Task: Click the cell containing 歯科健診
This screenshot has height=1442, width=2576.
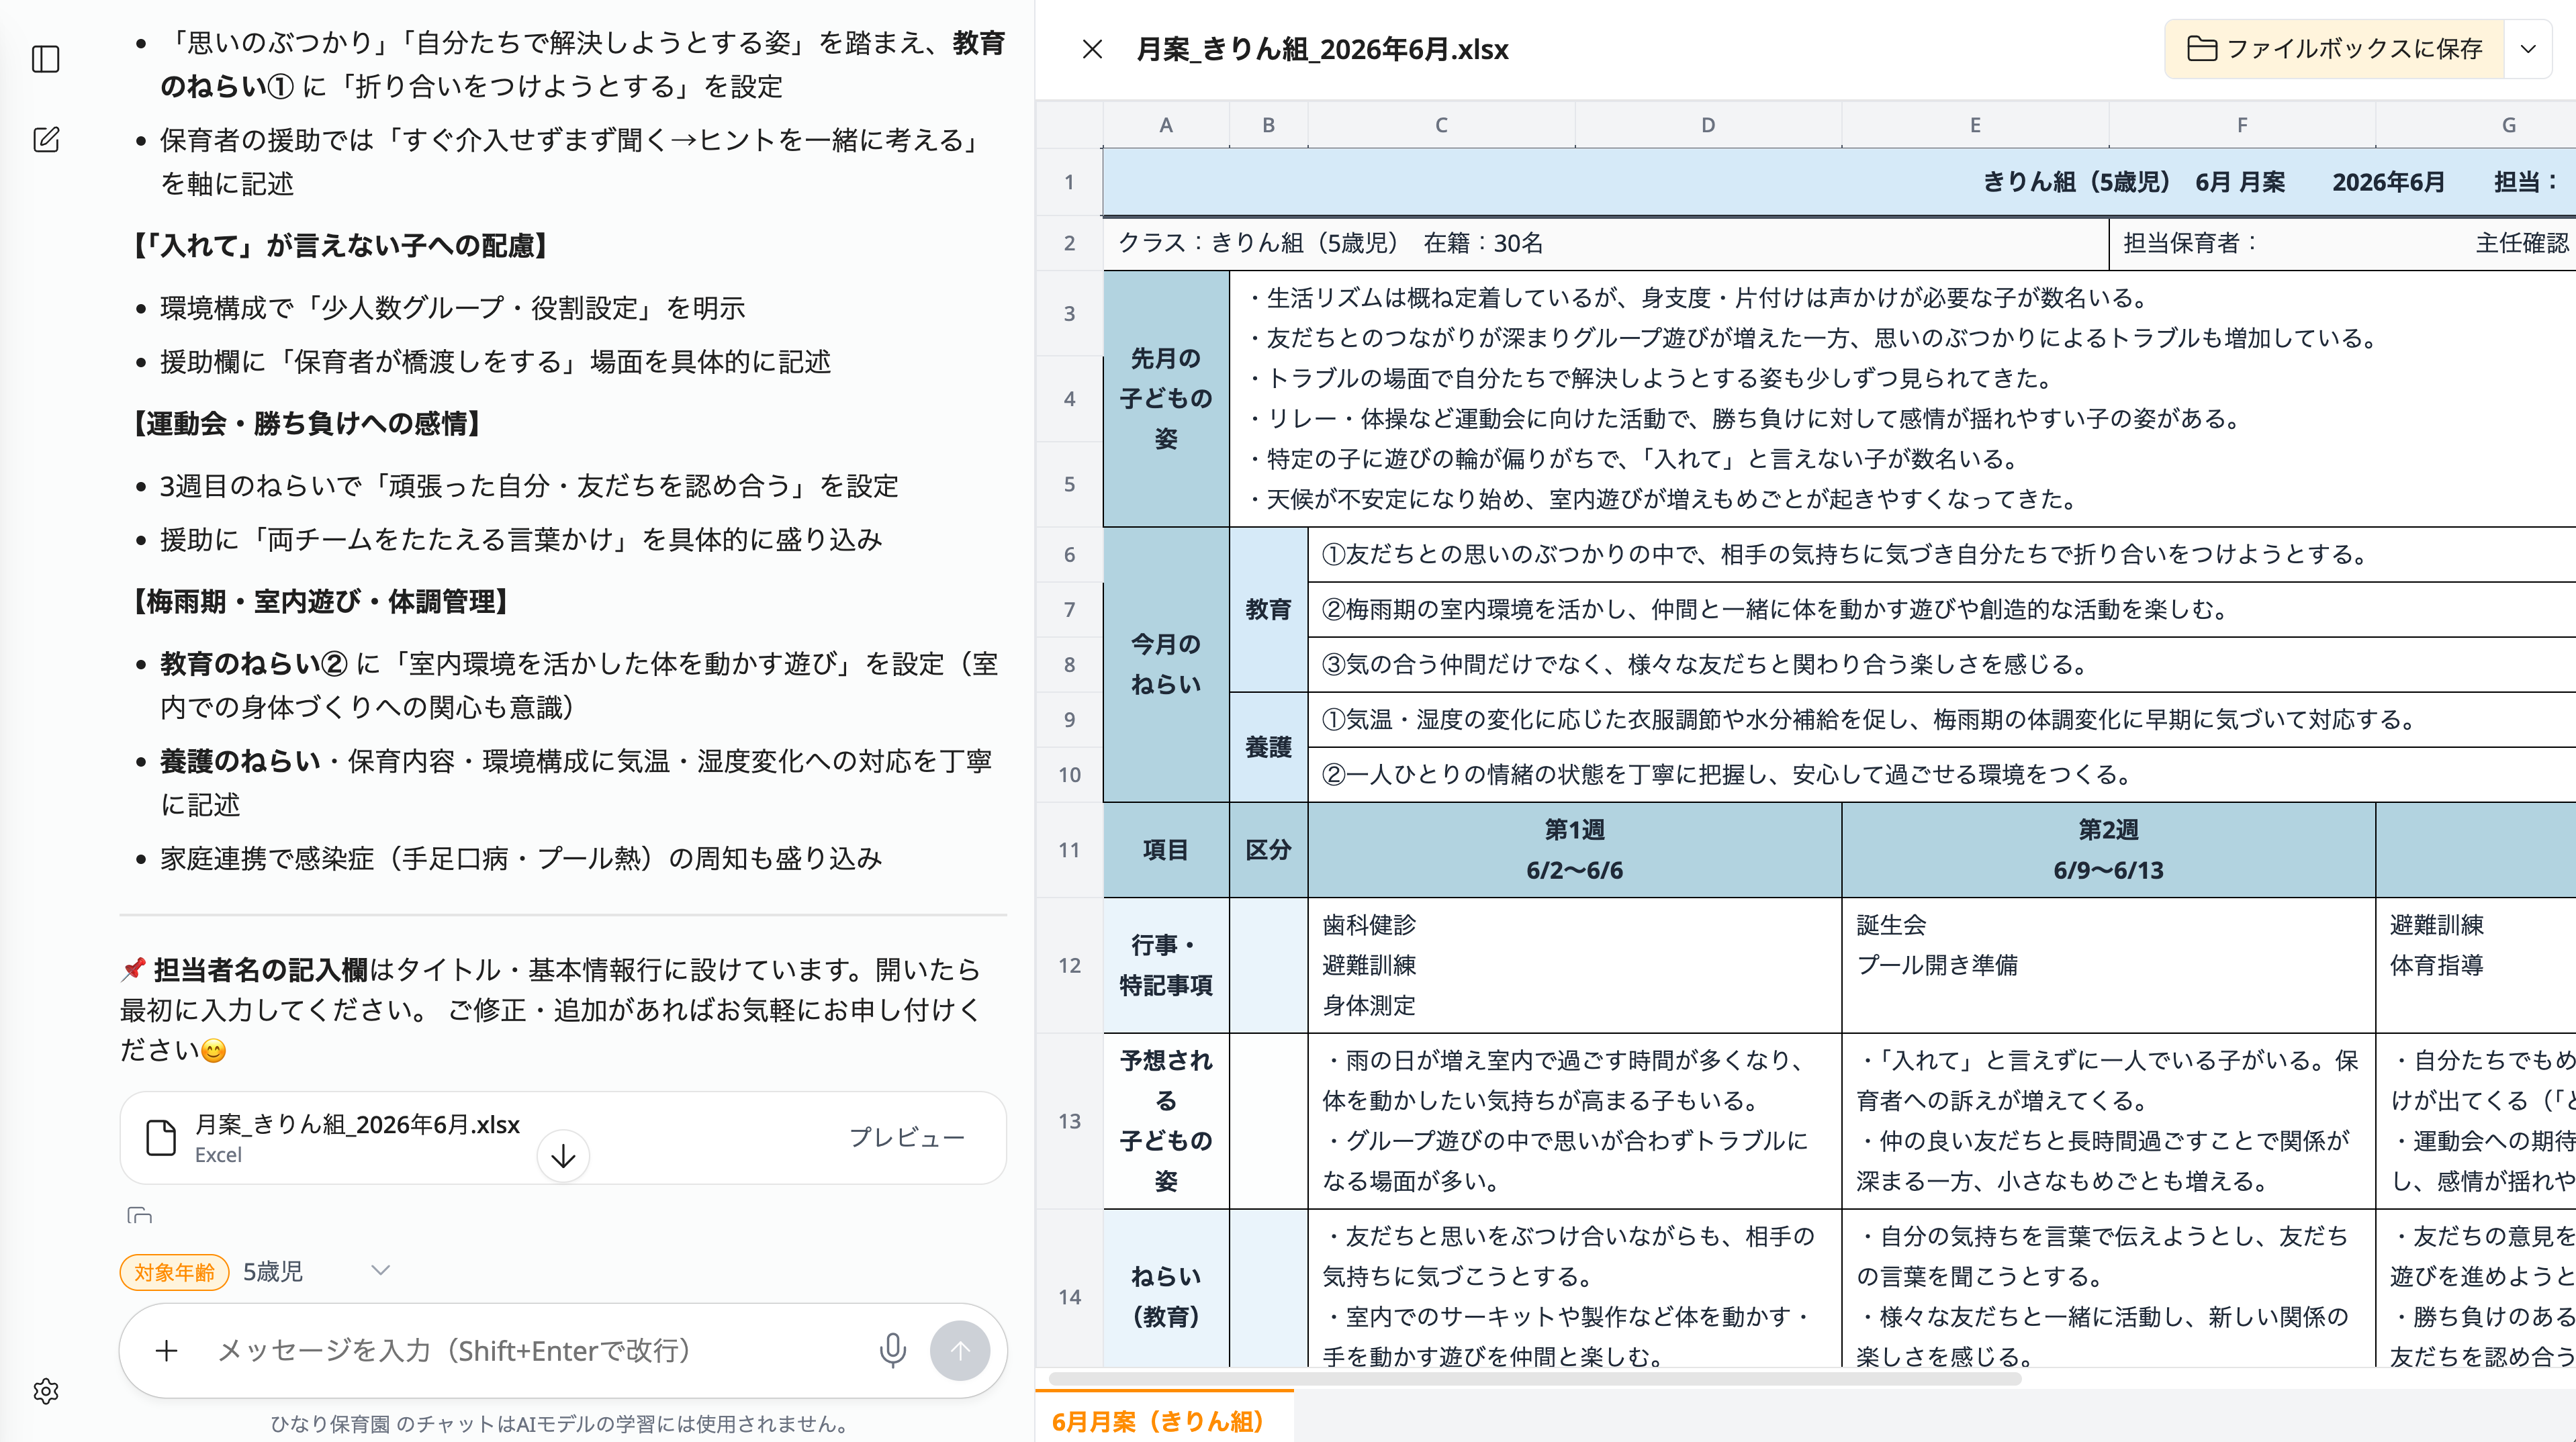Action: coord(1575,965)
